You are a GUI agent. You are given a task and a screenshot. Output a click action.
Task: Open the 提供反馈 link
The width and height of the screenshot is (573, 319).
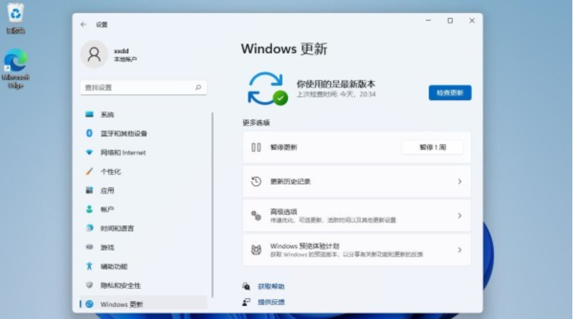pyautogui.click(x=271, y=302)
